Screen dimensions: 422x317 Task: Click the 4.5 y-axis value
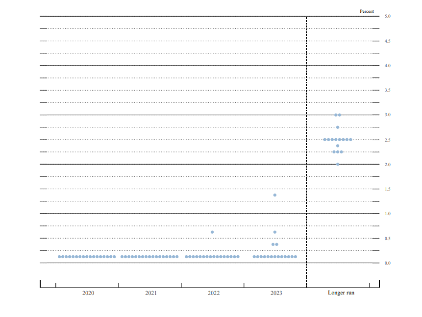(x=387, y=41)
